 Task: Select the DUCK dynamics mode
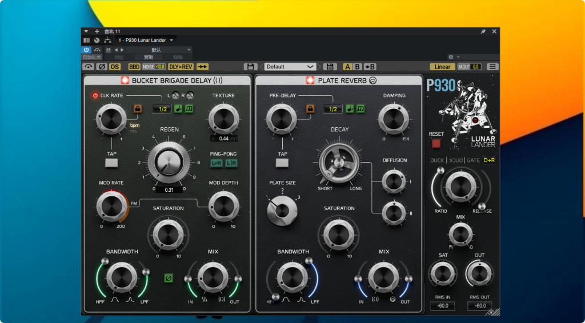click(437, 160)
